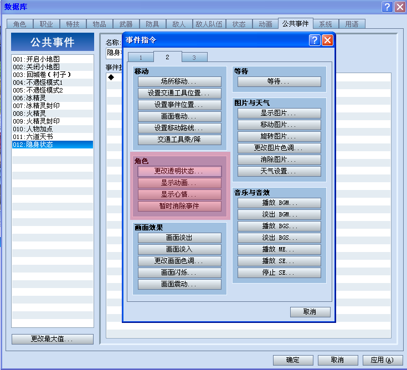Image resolution: width=407 pixels, height=370 pixels.
Task: Click the 更改图片色调 button
Action: coord(279,148)
